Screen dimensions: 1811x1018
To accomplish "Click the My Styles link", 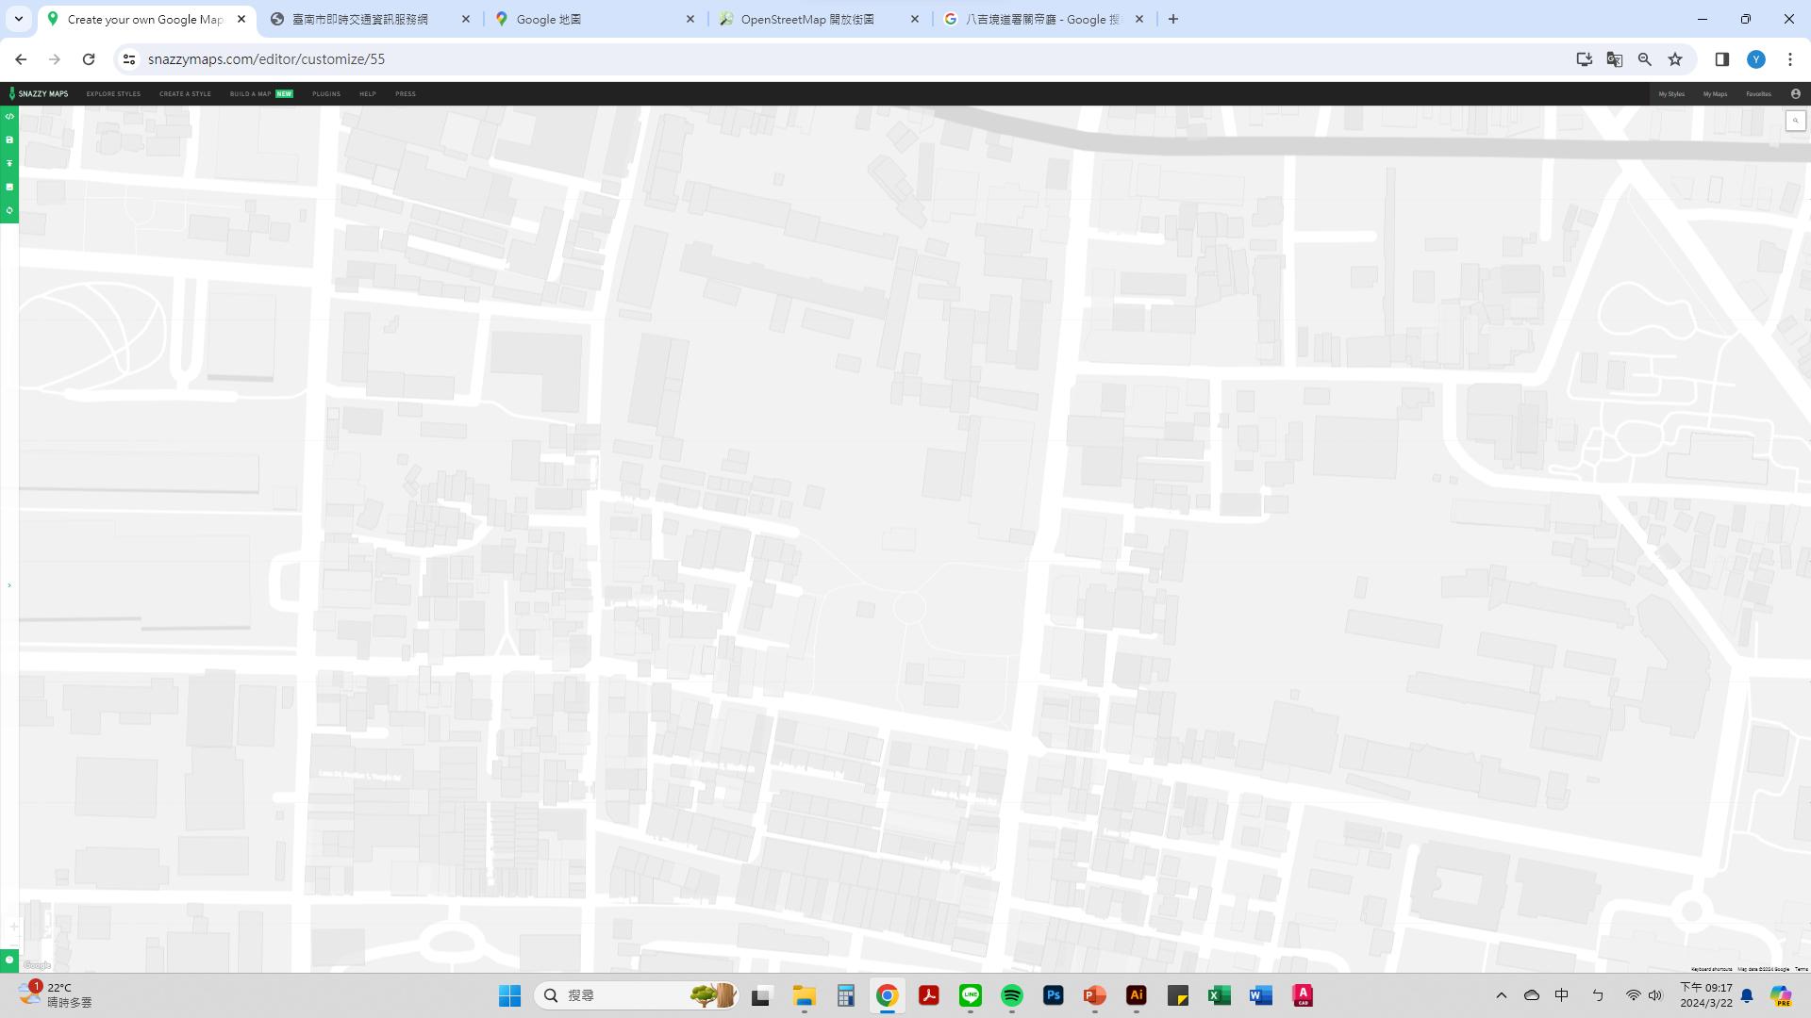I will 1670,94.
